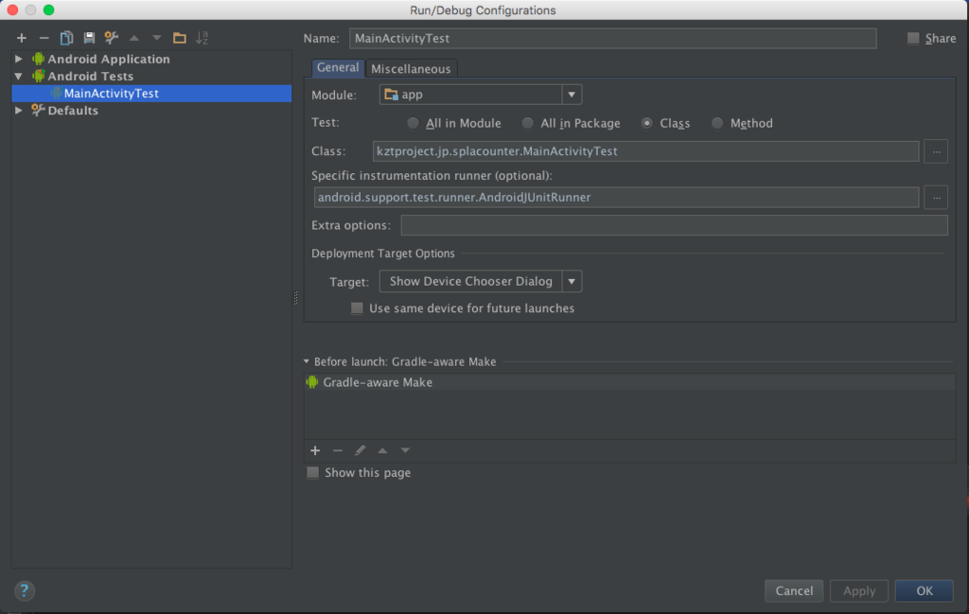The width and height of the screenshot is (969, 614).
Task: Open the Target dropdown arrow
Action: (x=572, y=282)
